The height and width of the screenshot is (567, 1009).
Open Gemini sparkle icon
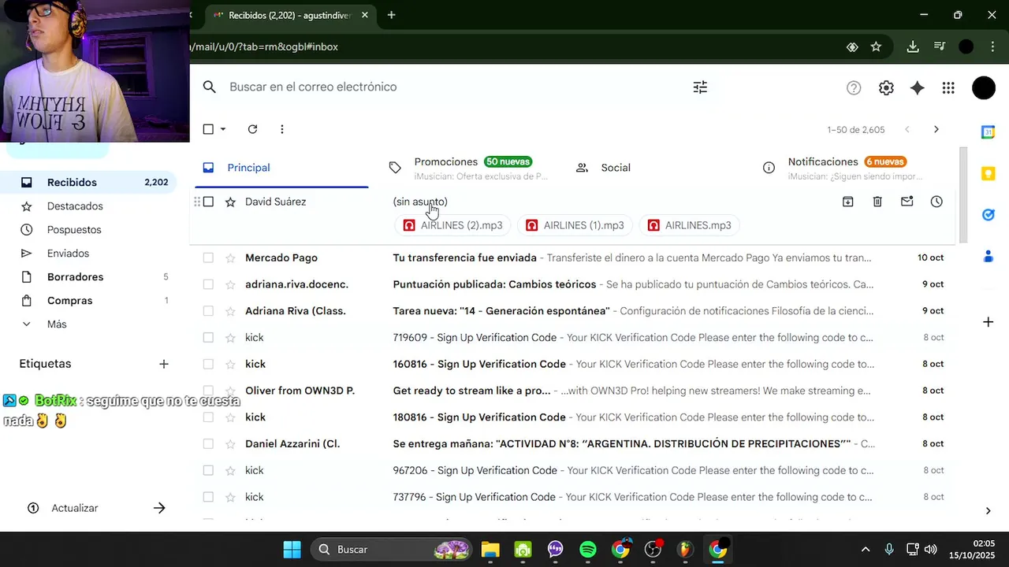click(917, 88)
